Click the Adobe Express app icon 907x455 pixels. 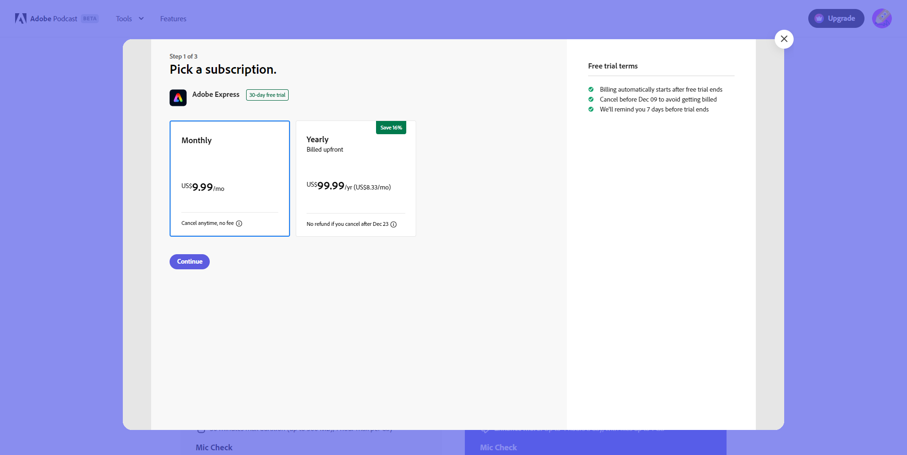[x=178, y=98]
